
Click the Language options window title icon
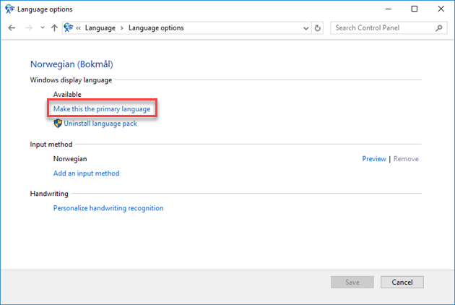pyautogui.click(x=9, y=9)
